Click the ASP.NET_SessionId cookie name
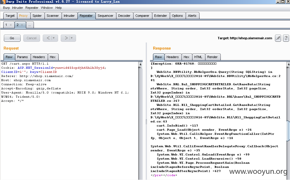The image size is (290, 180). click(x=35, y=68)
